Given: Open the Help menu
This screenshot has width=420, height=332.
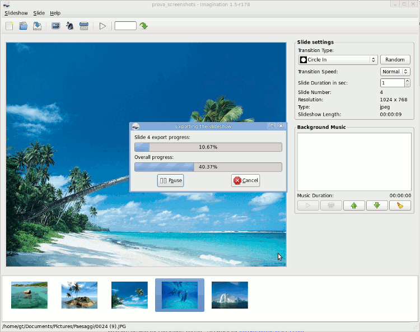Looking at the screenshot, I should coord(55,13).
